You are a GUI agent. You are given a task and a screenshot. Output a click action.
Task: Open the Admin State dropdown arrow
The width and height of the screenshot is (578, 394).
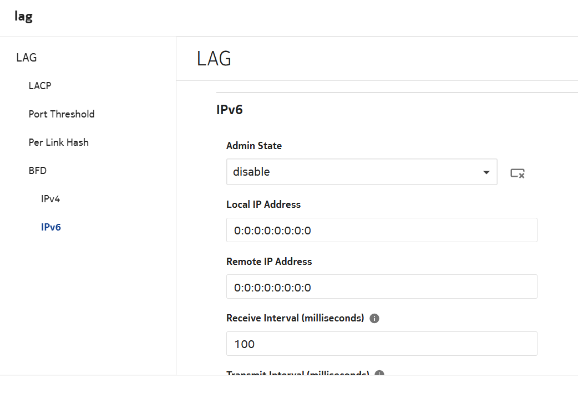486,172
